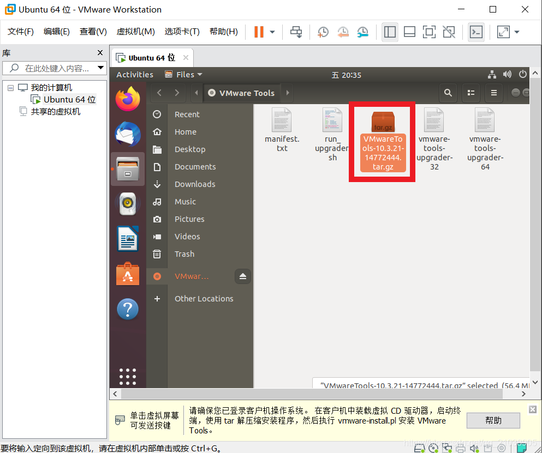Launch Firefox from the dock
This screenshot has width=542, height=453.
tap(128, 99)
